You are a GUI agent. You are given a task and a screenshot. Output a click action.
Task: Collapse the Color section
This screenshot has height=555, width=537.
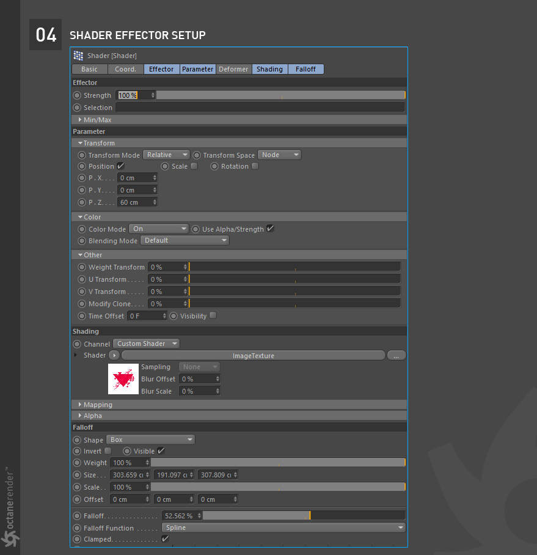coord(80,217)
